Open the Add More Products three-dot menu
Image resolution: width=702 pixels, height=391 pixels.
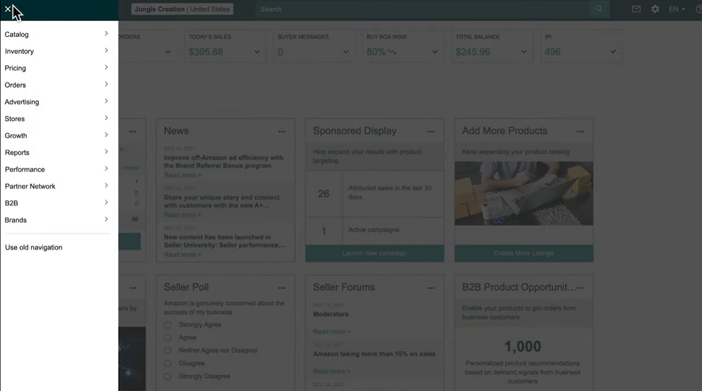tap(580, 132)
